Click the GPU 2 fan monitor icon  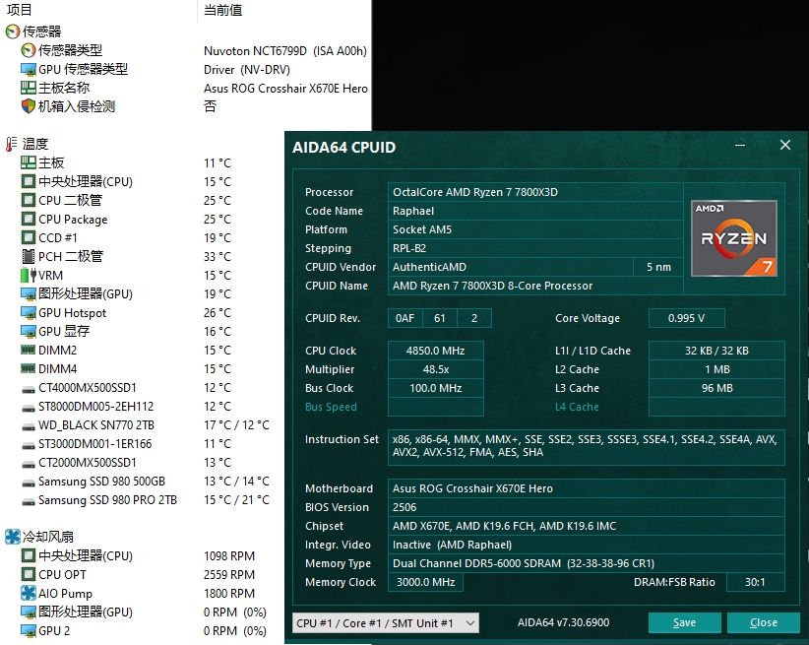[29, 630]
